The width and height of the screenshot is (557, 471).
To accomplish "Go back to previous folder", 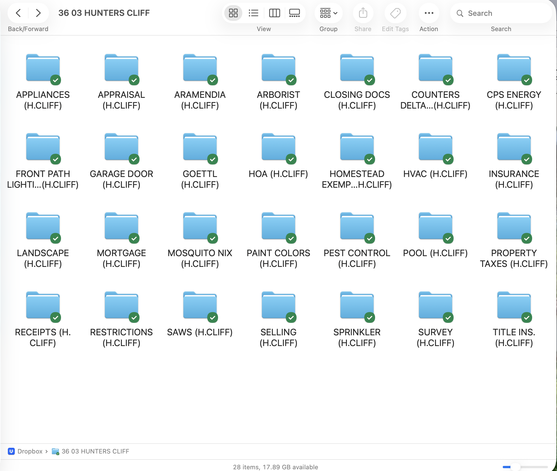I will point(18,13).
